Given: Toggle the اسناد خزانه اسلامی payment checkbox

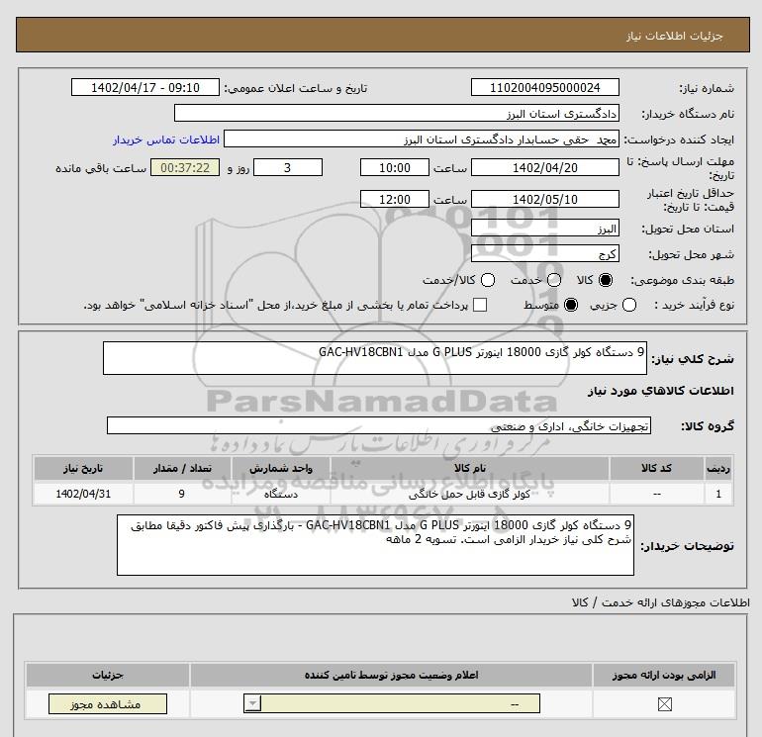Looking at the screenshot, I should (480, 305).
